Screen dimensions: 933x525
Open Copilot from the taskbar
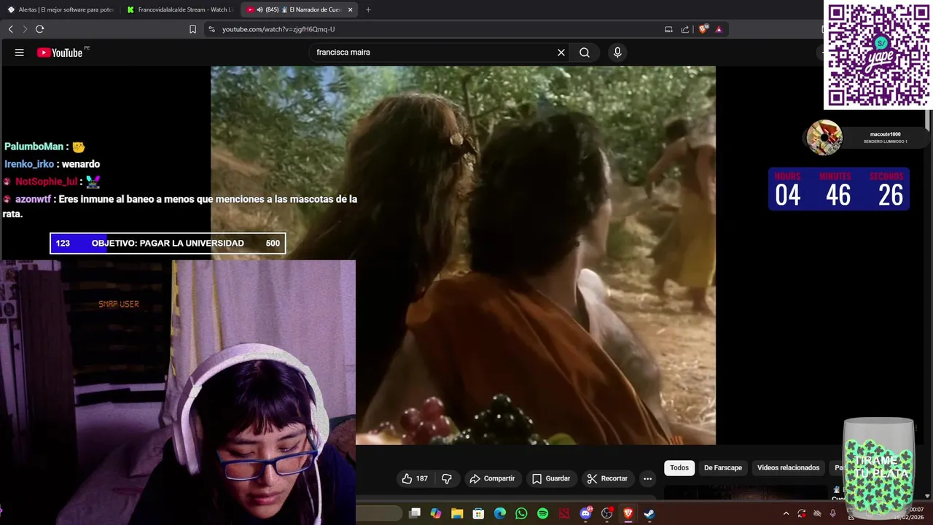(436, 513)
